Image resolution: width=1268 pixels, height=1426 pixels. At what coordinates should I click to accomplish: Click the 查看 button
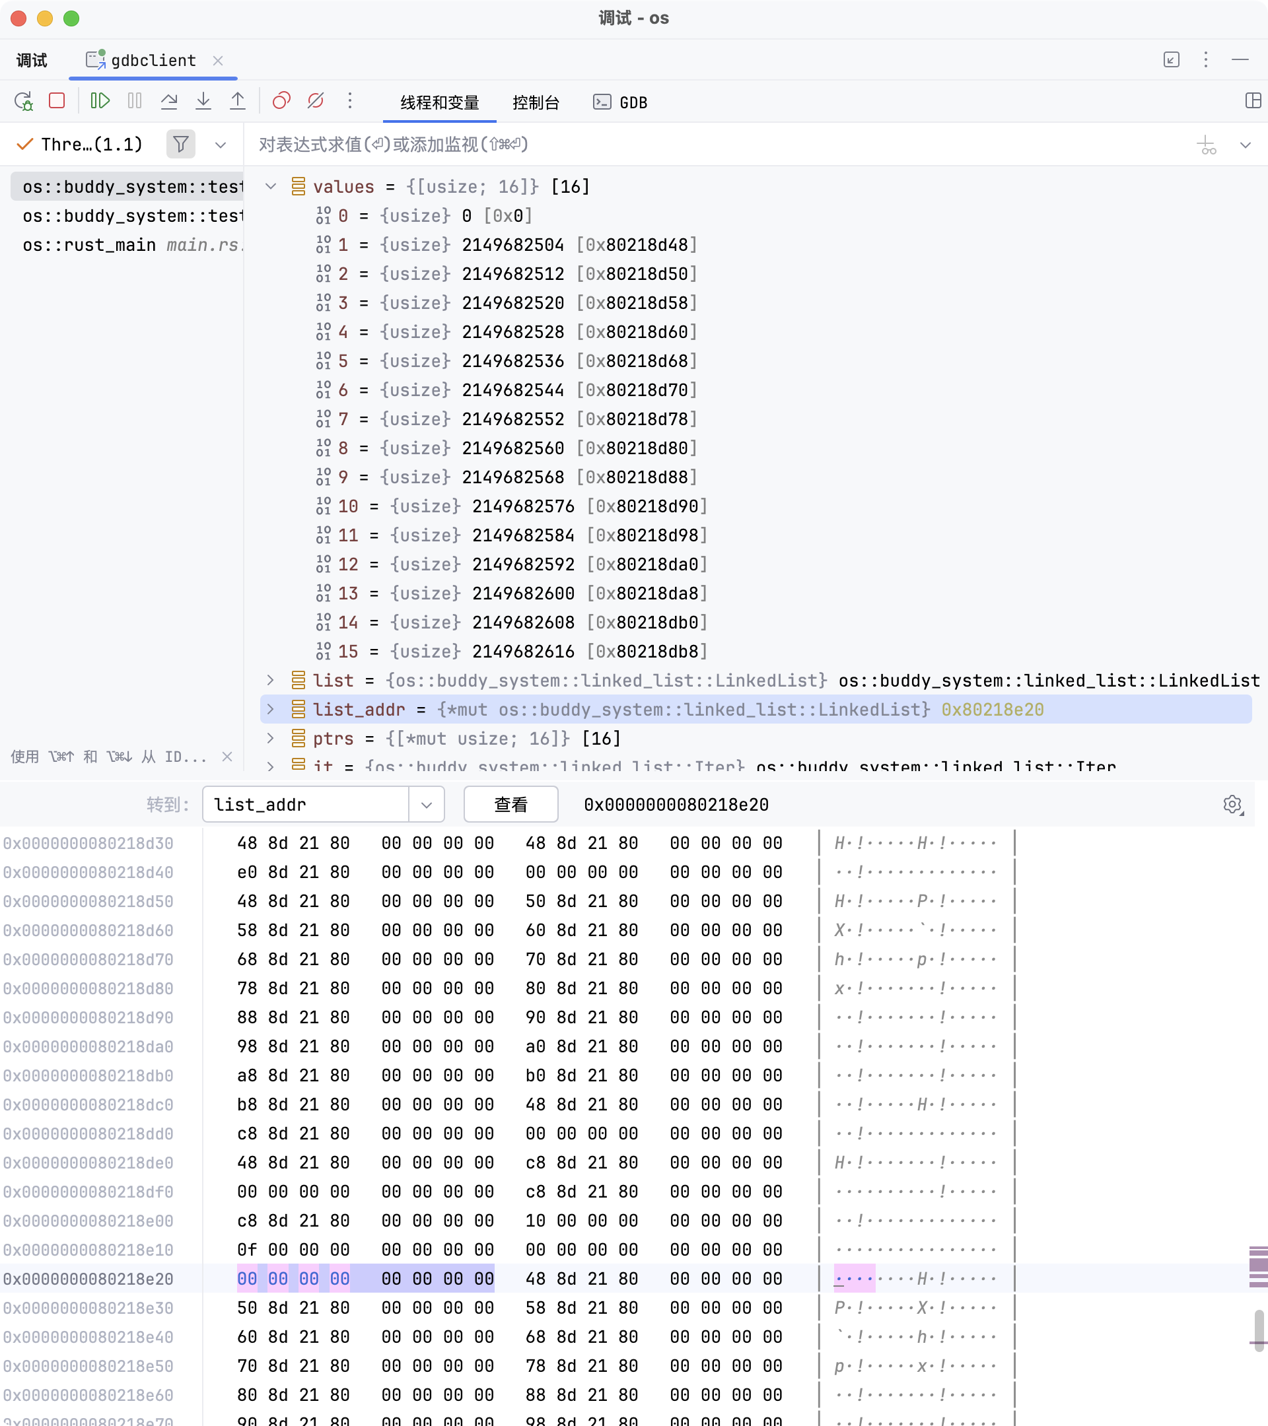pos(510,804)
